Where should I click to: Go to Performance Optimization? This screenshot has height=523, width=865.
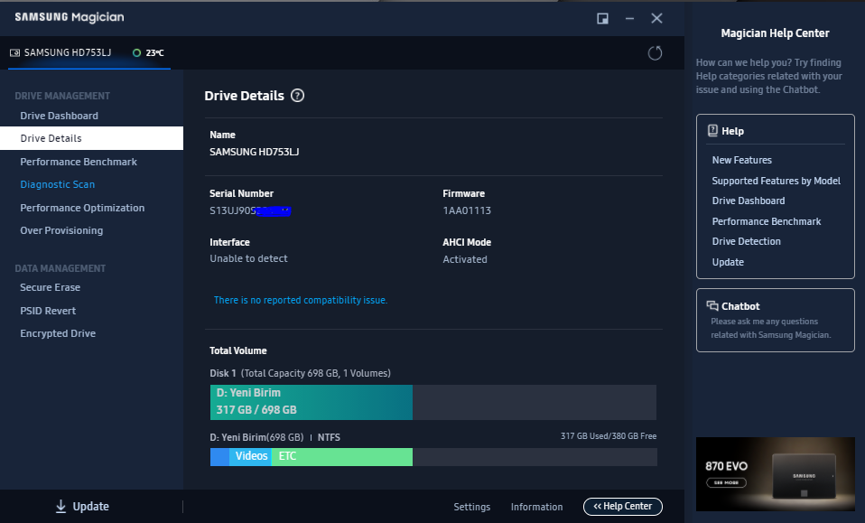point(82,208)
